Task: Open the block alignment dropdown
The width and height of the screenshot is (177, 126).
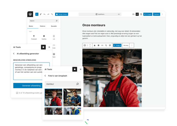Action: coord(98,45)
